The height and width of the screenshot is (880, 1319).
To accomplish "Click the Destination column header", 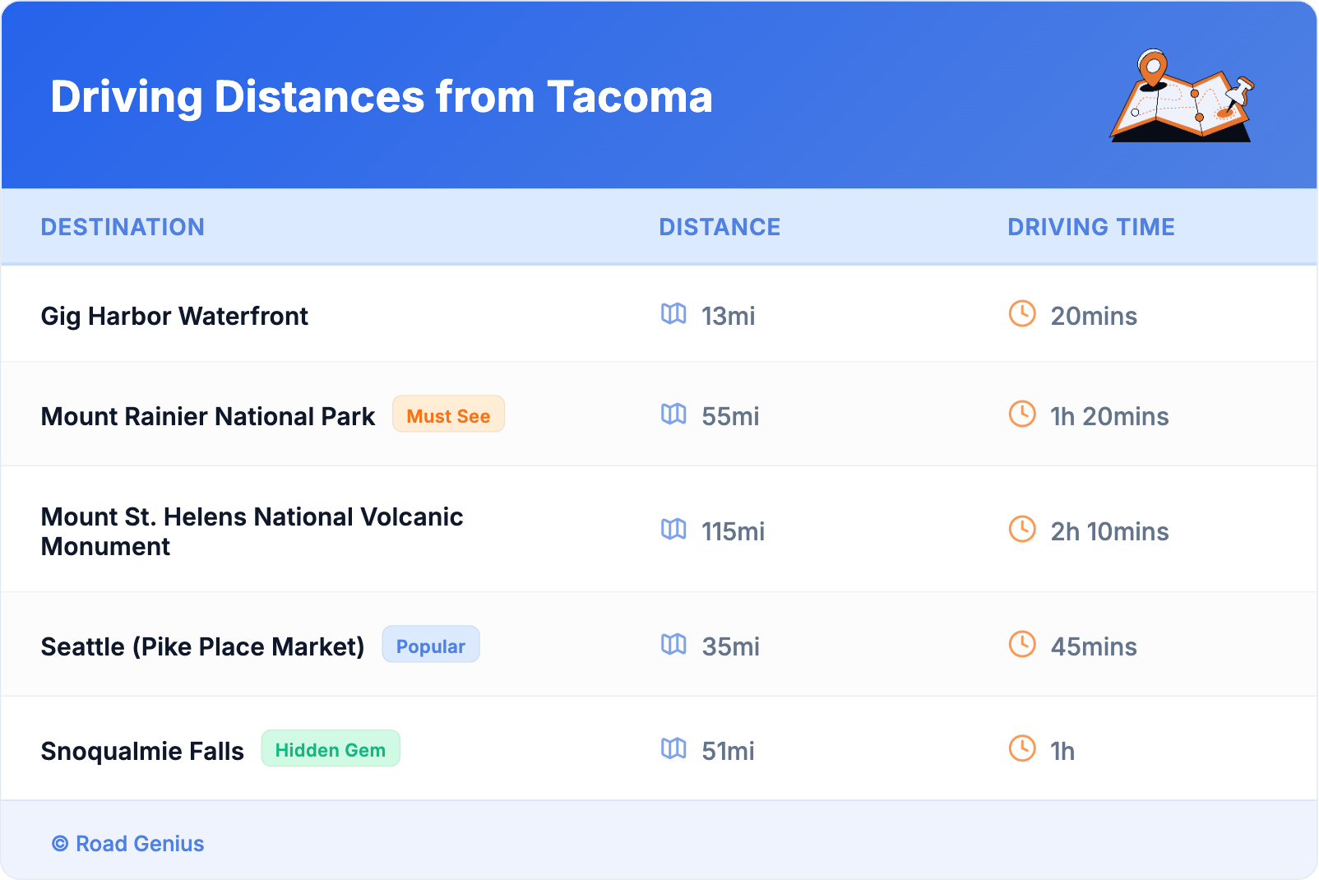I will tap(123, 227).
